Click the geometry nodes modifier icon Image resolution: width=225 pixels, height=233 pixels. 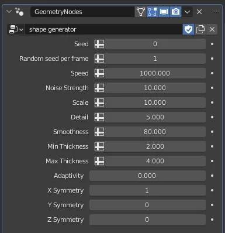coord(19,12)
